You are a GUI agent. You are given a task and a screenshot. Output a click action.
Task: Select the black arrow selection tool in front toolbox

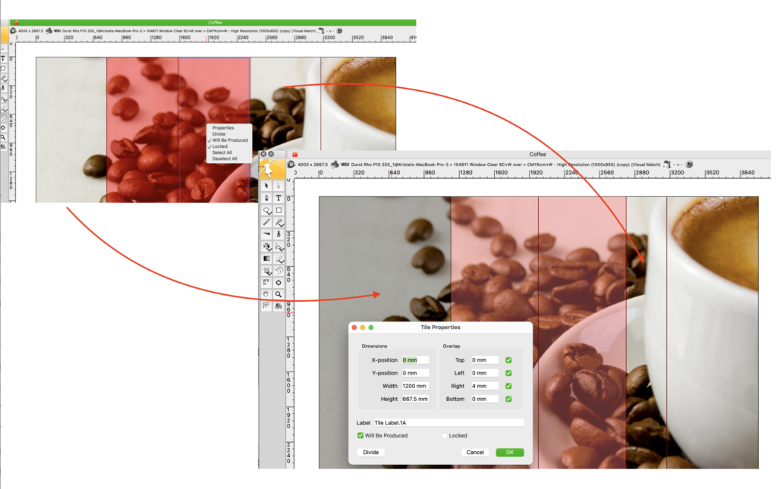pos(266,186)
